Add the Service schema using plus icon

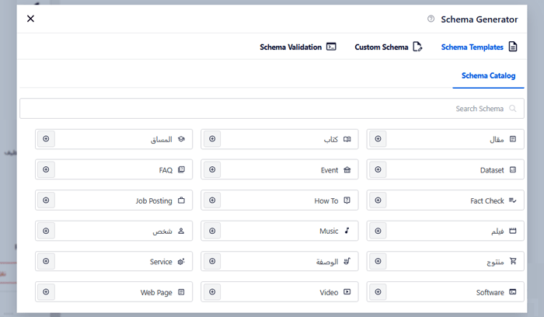[x=46, y=262]
